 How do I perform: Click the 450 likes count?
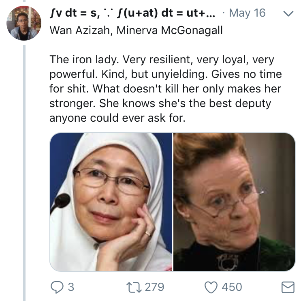coord(231,287)
